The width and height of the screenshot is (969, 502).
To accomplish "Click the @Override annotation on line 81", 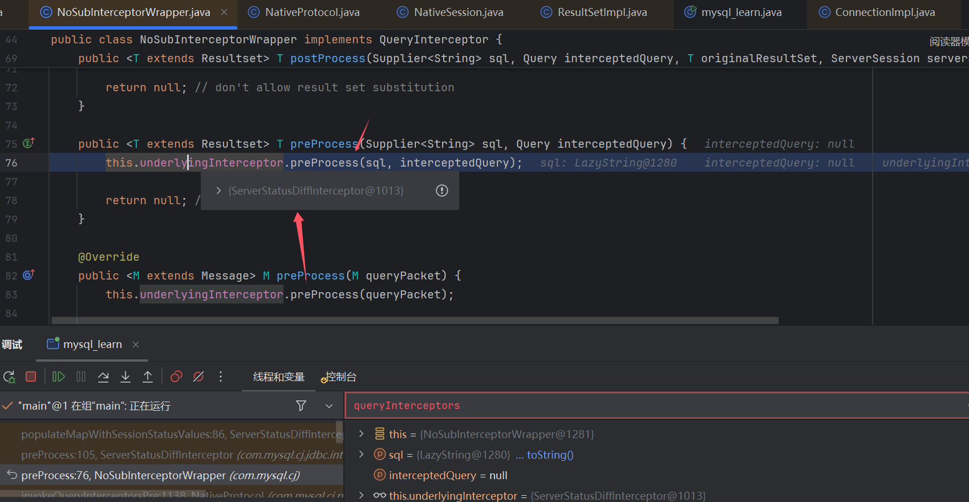I will pos(108,257).
